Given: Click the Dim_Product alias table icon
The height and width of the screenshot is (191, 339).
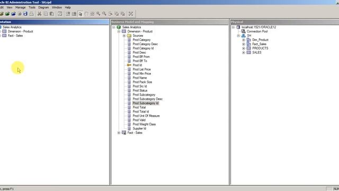Looking at the screenshot, I should click(x=249, y=40).
